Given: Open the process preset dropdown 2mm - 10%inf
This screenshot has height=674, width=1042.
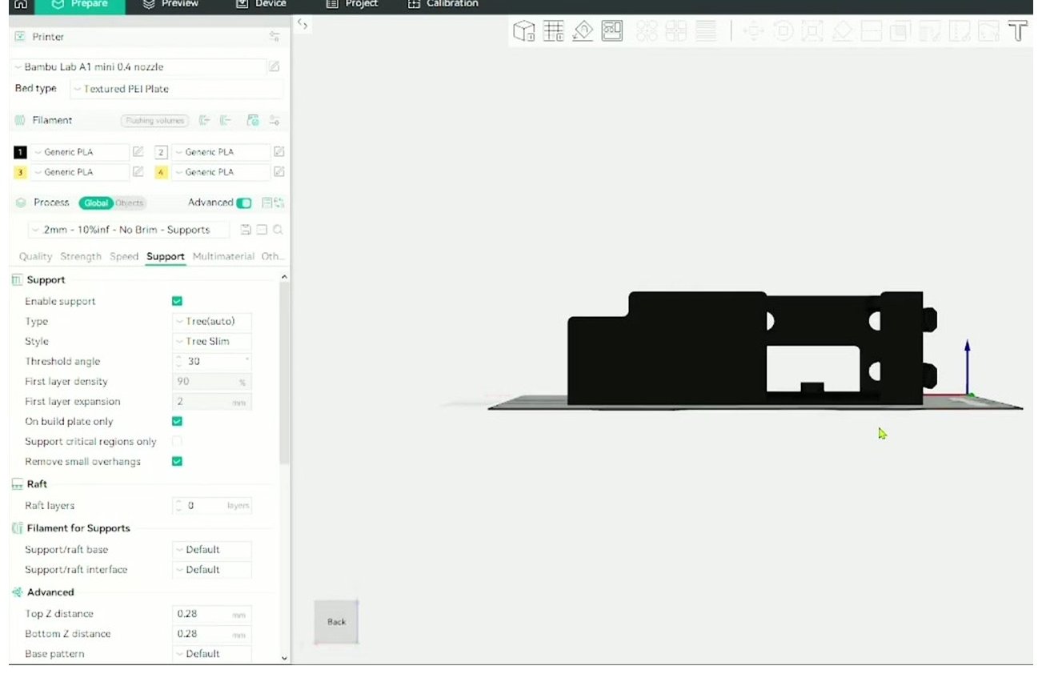Looking at the screenshot, I should 128,230.
